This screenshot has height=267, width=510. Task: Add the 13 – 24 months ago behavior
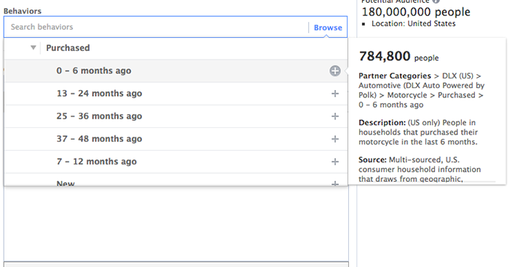coord(335,94)
